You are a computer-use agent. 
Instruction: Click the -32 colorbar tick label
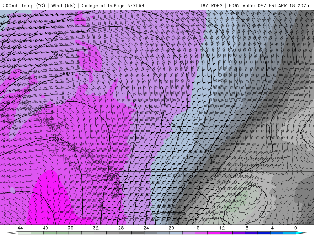94,228
